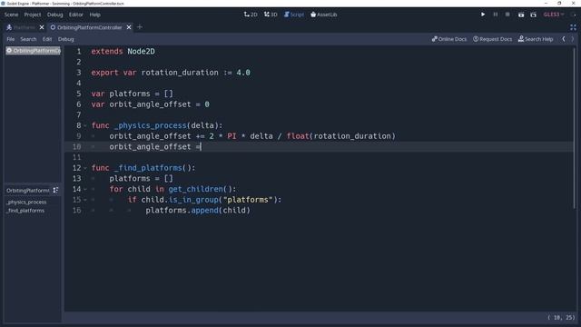Click Search Help
This screenshot has height=327, width=581.
click(536, 39)
